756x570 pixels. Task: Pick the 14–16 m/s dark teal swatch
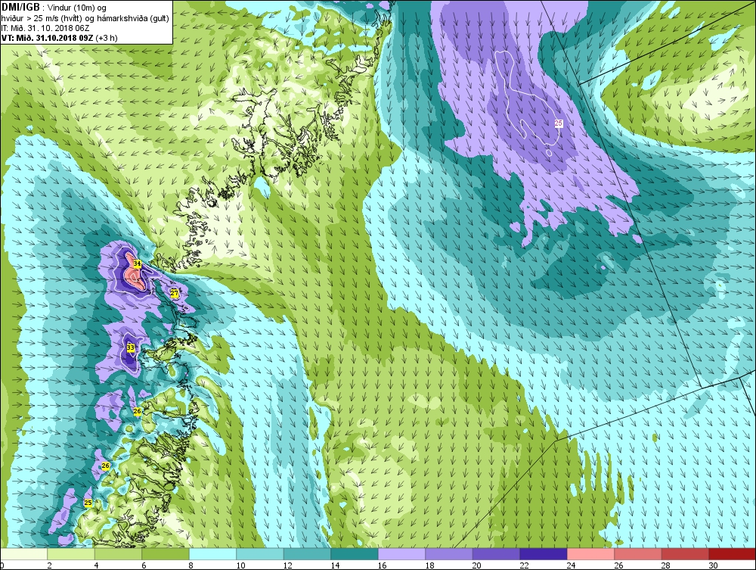point(355,554)
